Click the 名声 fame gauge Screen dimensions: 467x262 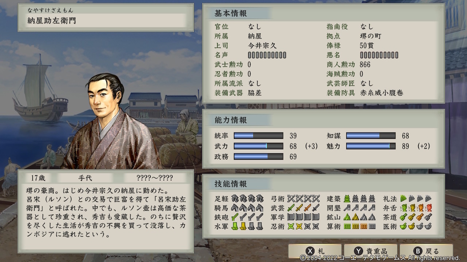click(267, 55)
